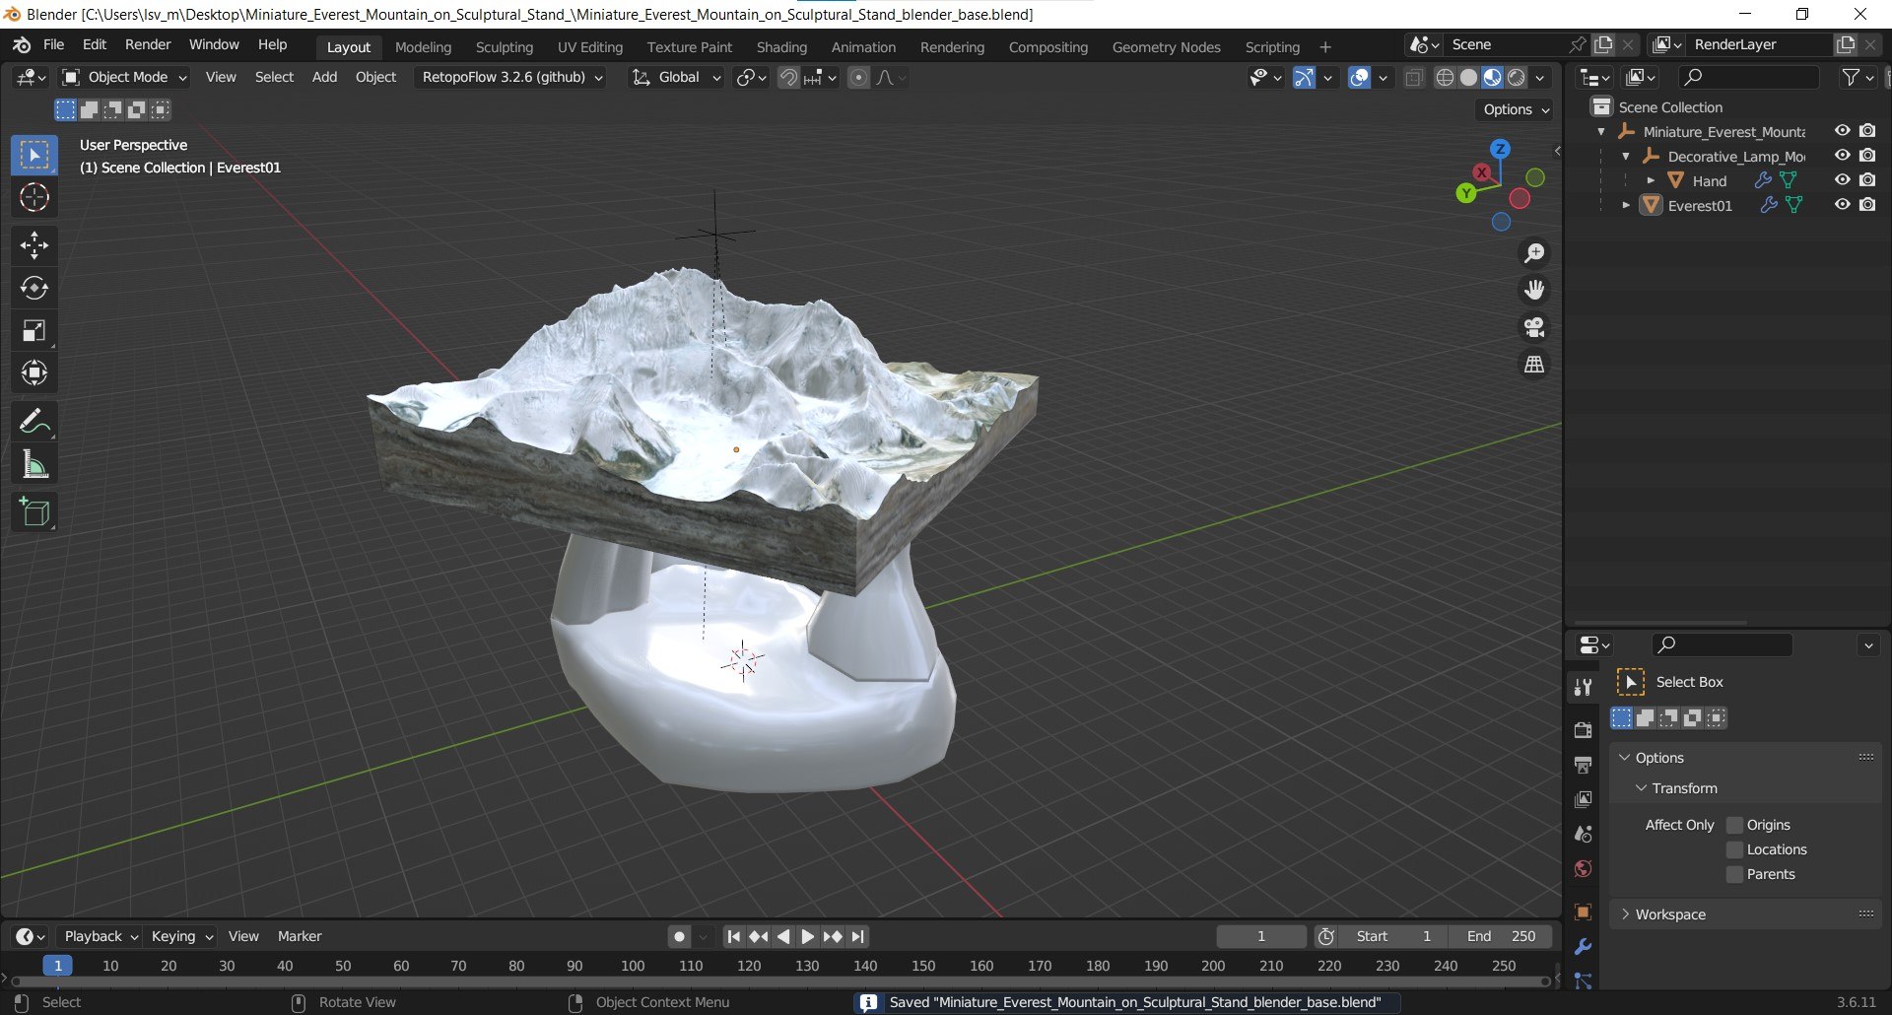
Task: Hide Hand object with eye icon
Action: [x=1842, y=180]
